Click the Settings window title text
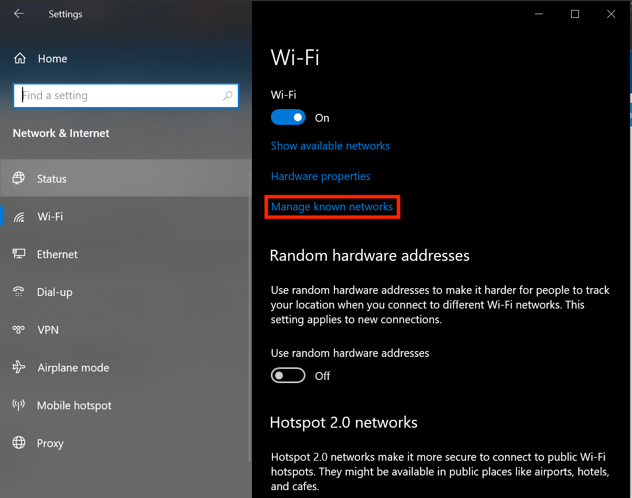Screen dimensions: 632x498 pyautogui.click(x=66, y=14)
